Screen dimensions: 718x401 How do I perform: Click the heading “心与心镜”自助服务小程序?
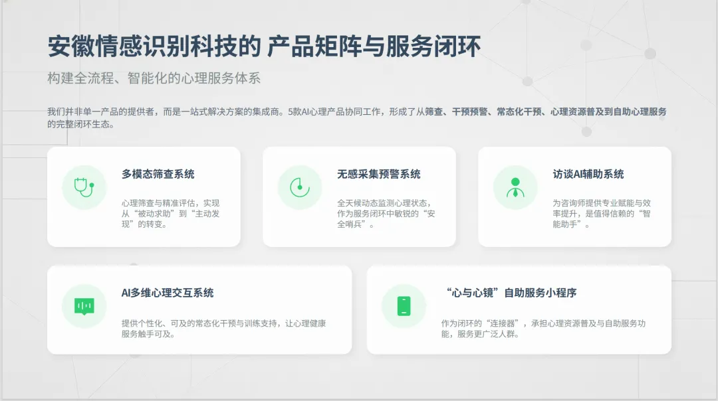tap(511, 293)
